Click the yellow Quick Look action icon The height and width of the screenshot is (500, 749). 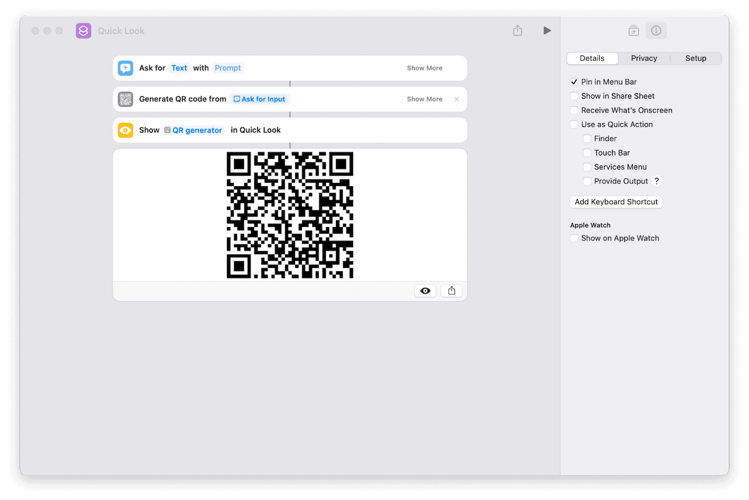tap(125, 130)
